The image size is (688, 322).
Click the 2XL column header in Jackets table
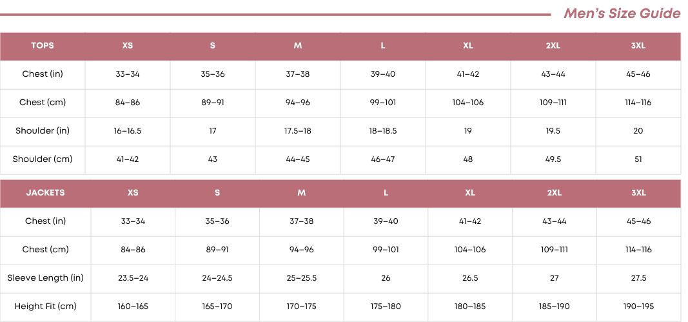point(555,193)
